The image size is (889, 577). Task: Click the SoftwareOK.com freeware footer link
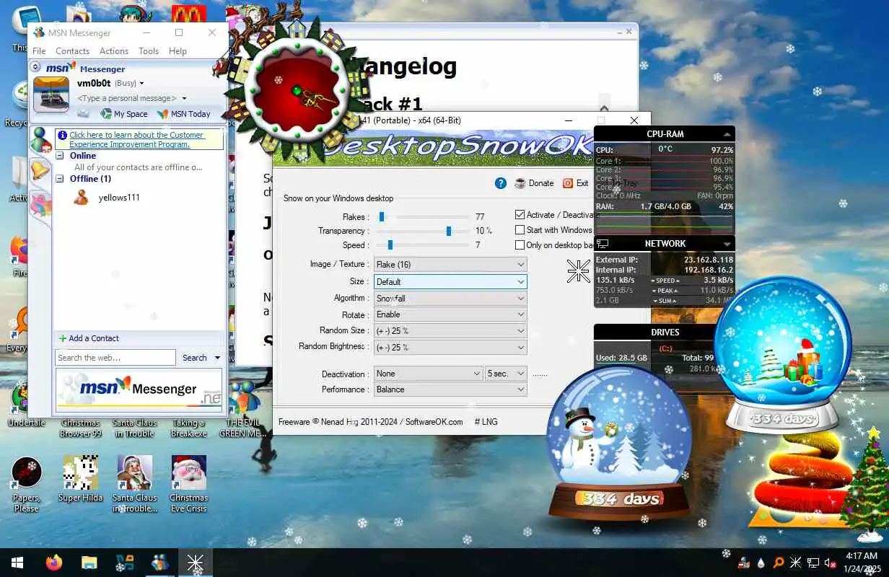point(434,422)
